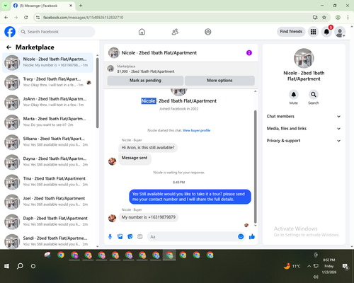Open the Windows Task View circle icon

[33, 266]
